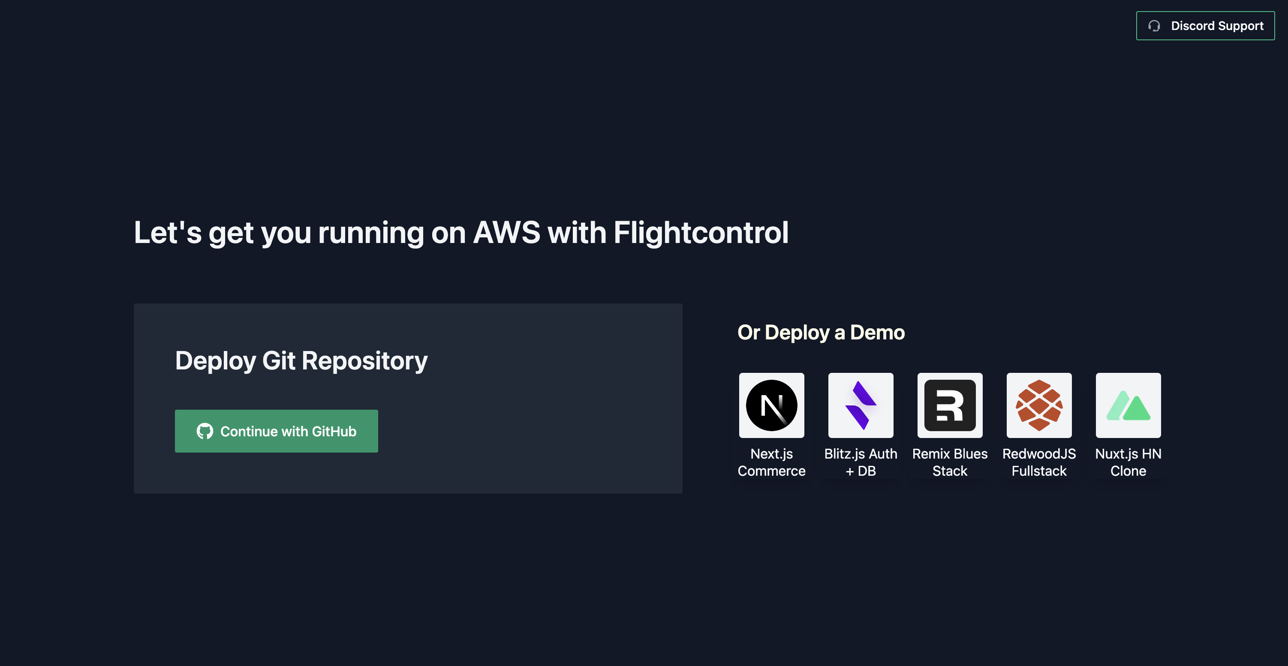Click the Remix logo icon
1288x666 pixels.
[950, 405]
